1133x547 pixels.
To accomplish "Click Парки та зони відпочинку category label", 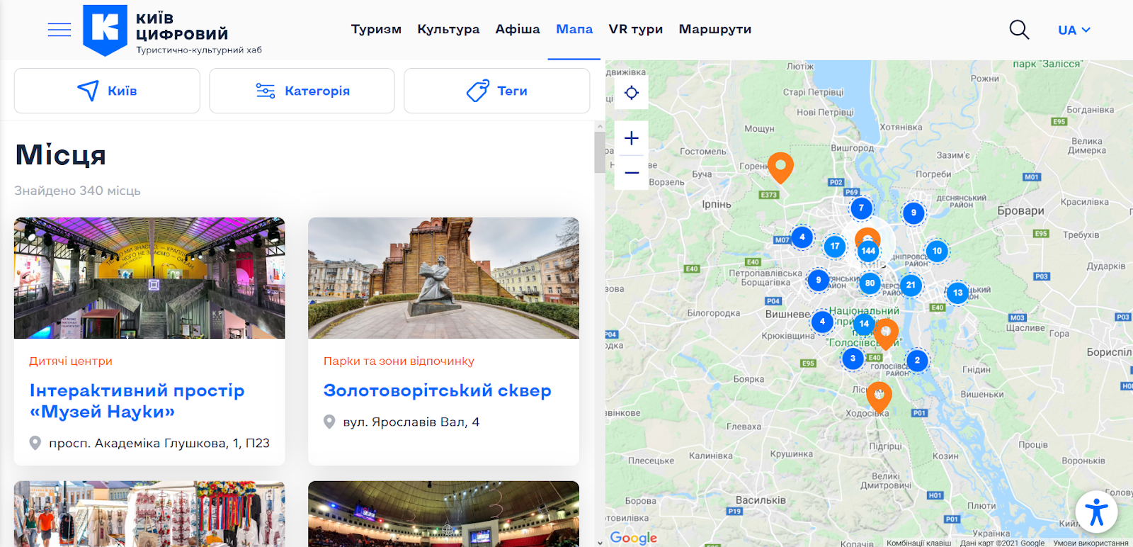I will click(x=399, y=361).
